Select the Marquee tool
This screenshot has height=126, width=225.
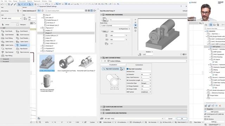click(21, 24)
